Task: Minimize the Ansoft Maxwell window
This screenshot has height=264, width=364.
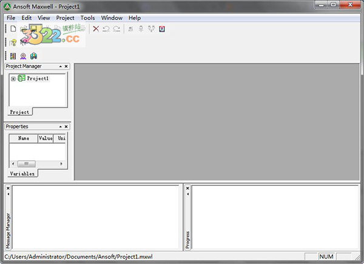Action: coord(322,5)
